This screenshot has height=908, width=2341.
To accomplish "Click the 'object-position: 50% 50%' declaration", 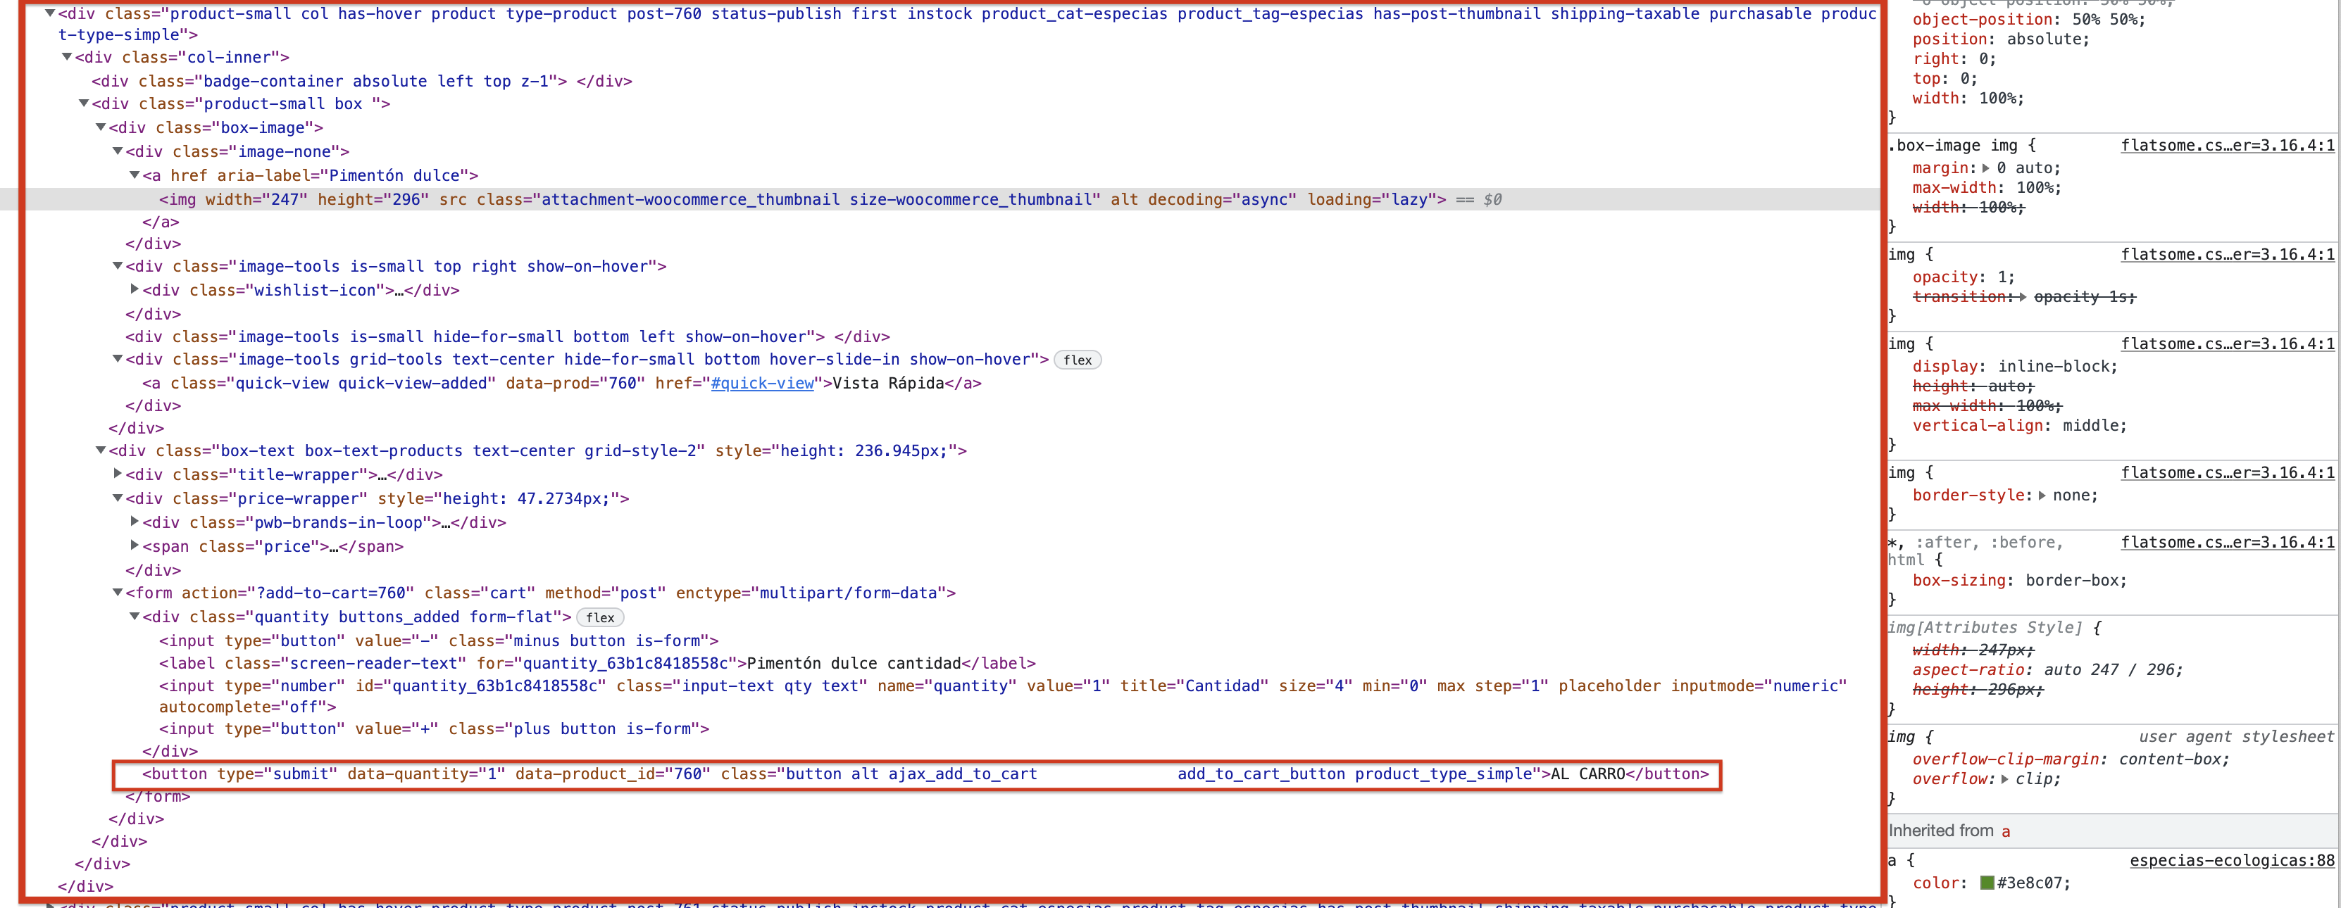I will (x=2028, y=19).
